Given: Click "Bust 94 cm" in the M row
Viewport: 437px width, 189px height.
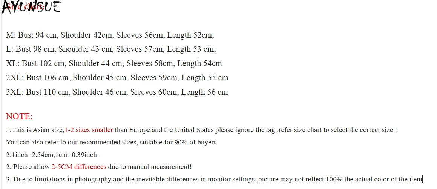Looking at the screenshot, I should pos(38,35).
